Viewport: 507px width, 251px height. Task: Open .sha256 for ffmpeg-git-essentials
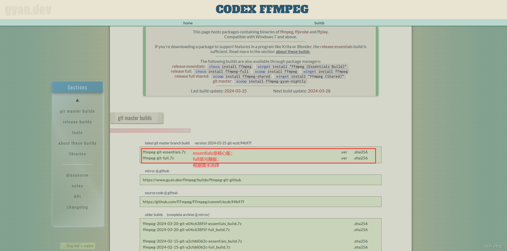pos(361,152)
